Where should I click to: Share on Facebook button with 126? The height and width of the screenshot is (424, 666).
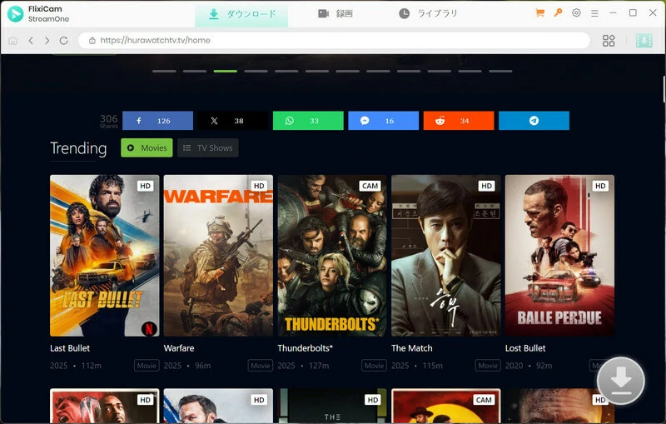point(157,121)
